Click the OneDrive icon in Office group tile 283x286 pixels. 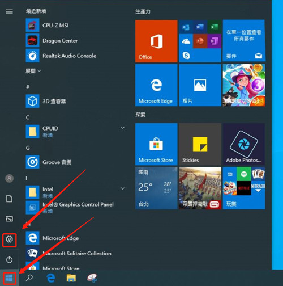186,41
